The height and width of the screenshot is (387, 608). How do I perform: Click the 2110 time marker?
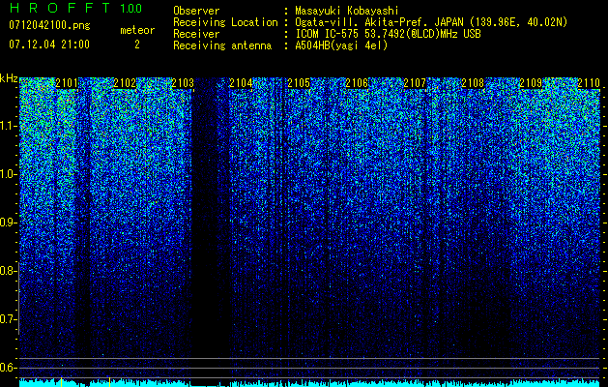click(589, 83)
